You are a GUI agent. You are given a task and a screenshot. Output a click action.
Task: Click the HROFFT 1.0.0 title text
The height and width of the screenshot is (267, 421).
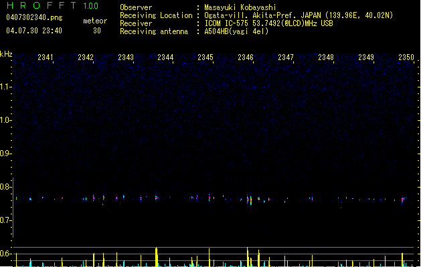(53, 5)
